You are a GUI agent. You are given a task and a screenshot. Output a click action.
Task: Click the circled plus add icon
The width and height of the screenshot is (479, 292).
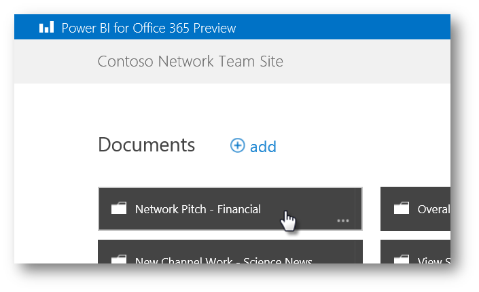(x=237, y=145)
